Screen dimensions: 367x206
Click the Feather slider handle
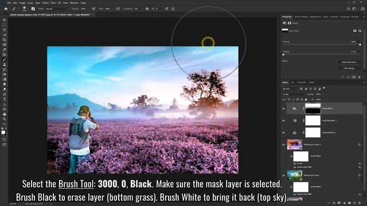283,54
